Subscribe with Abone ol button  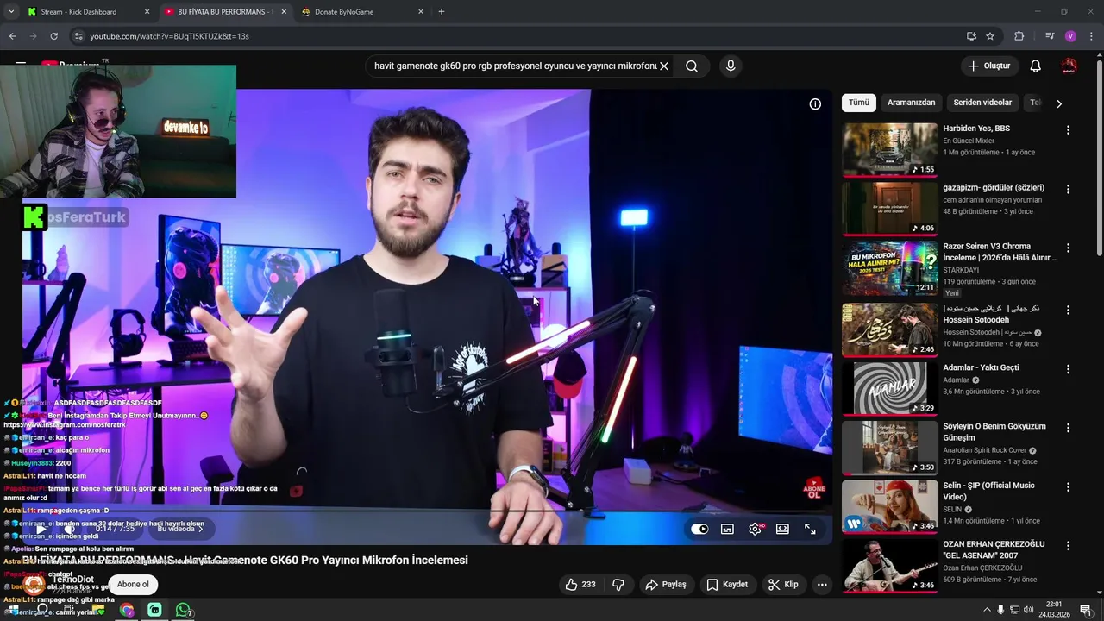click(x=133, y=584)
